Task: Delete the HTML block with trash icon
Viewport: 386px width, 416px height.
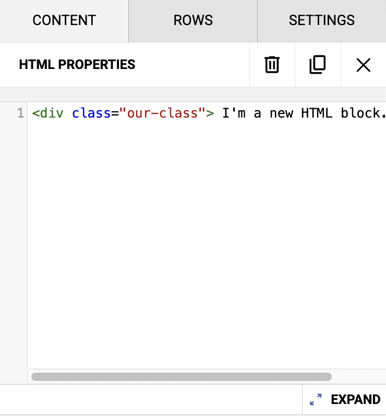Action: point(272,65)
